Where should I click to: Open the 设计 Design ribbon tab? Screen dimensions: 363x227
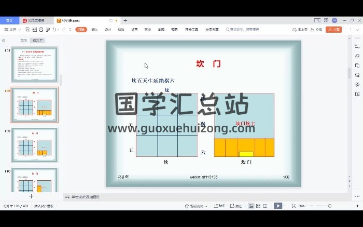click(108, 30)
